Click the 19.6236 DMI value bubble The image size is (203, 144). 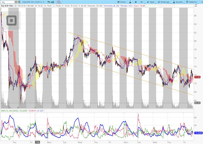pos(198,133)
